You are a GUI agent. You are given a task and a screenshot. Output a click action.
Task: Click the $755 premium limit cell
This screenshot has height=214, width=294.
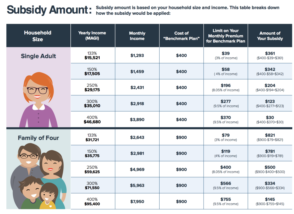click(226, 201)
